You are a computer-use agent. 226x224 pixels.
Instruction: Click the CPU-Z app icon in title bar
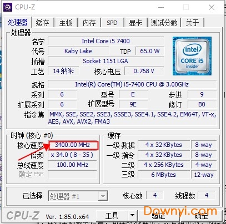pos(8,7)
